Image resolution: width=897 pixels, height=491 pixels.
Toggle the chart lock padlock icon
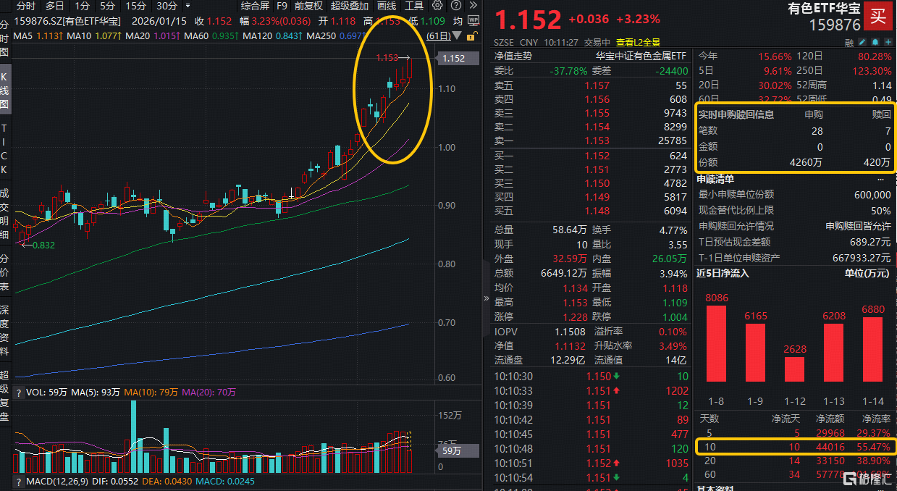[473, 36]
